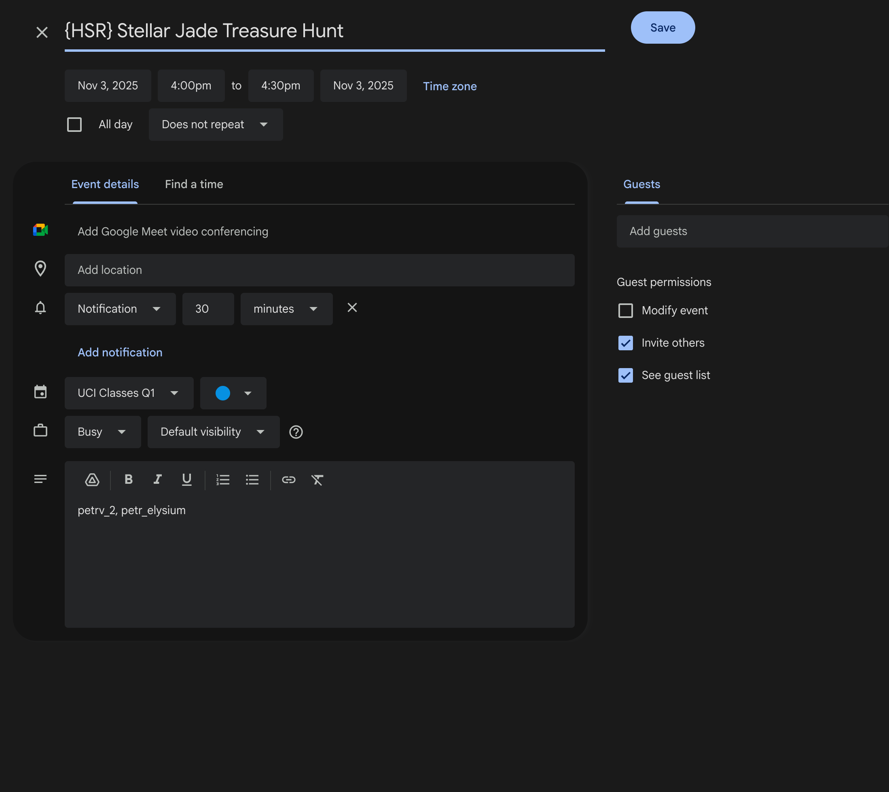
Task: Open the Does not repeat dropdown
Action: point(216,125)
